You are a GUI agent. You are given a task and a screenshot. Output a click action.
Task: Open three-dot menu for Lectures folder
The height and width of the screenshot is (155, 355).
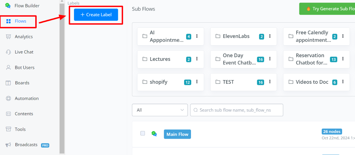click(197, 59)
